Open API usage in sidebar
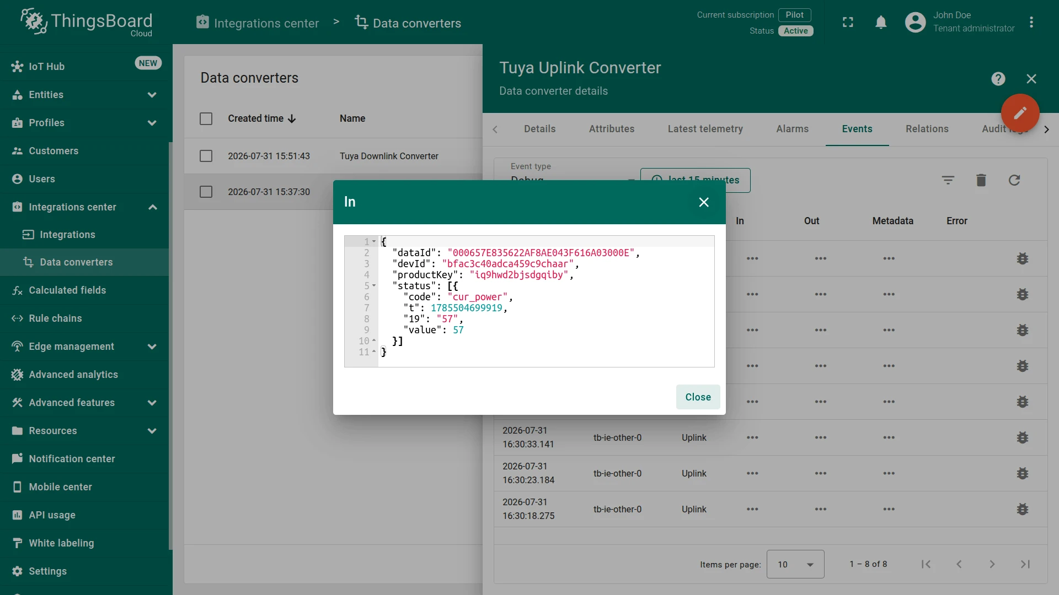 click(84, 515)
